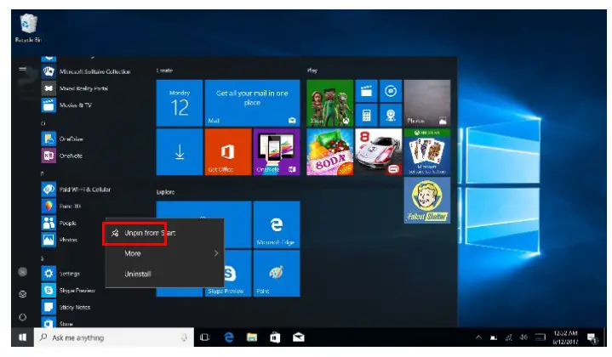
Task: Click the Cortana microphone icon
Action: click(x=184, y=337)
